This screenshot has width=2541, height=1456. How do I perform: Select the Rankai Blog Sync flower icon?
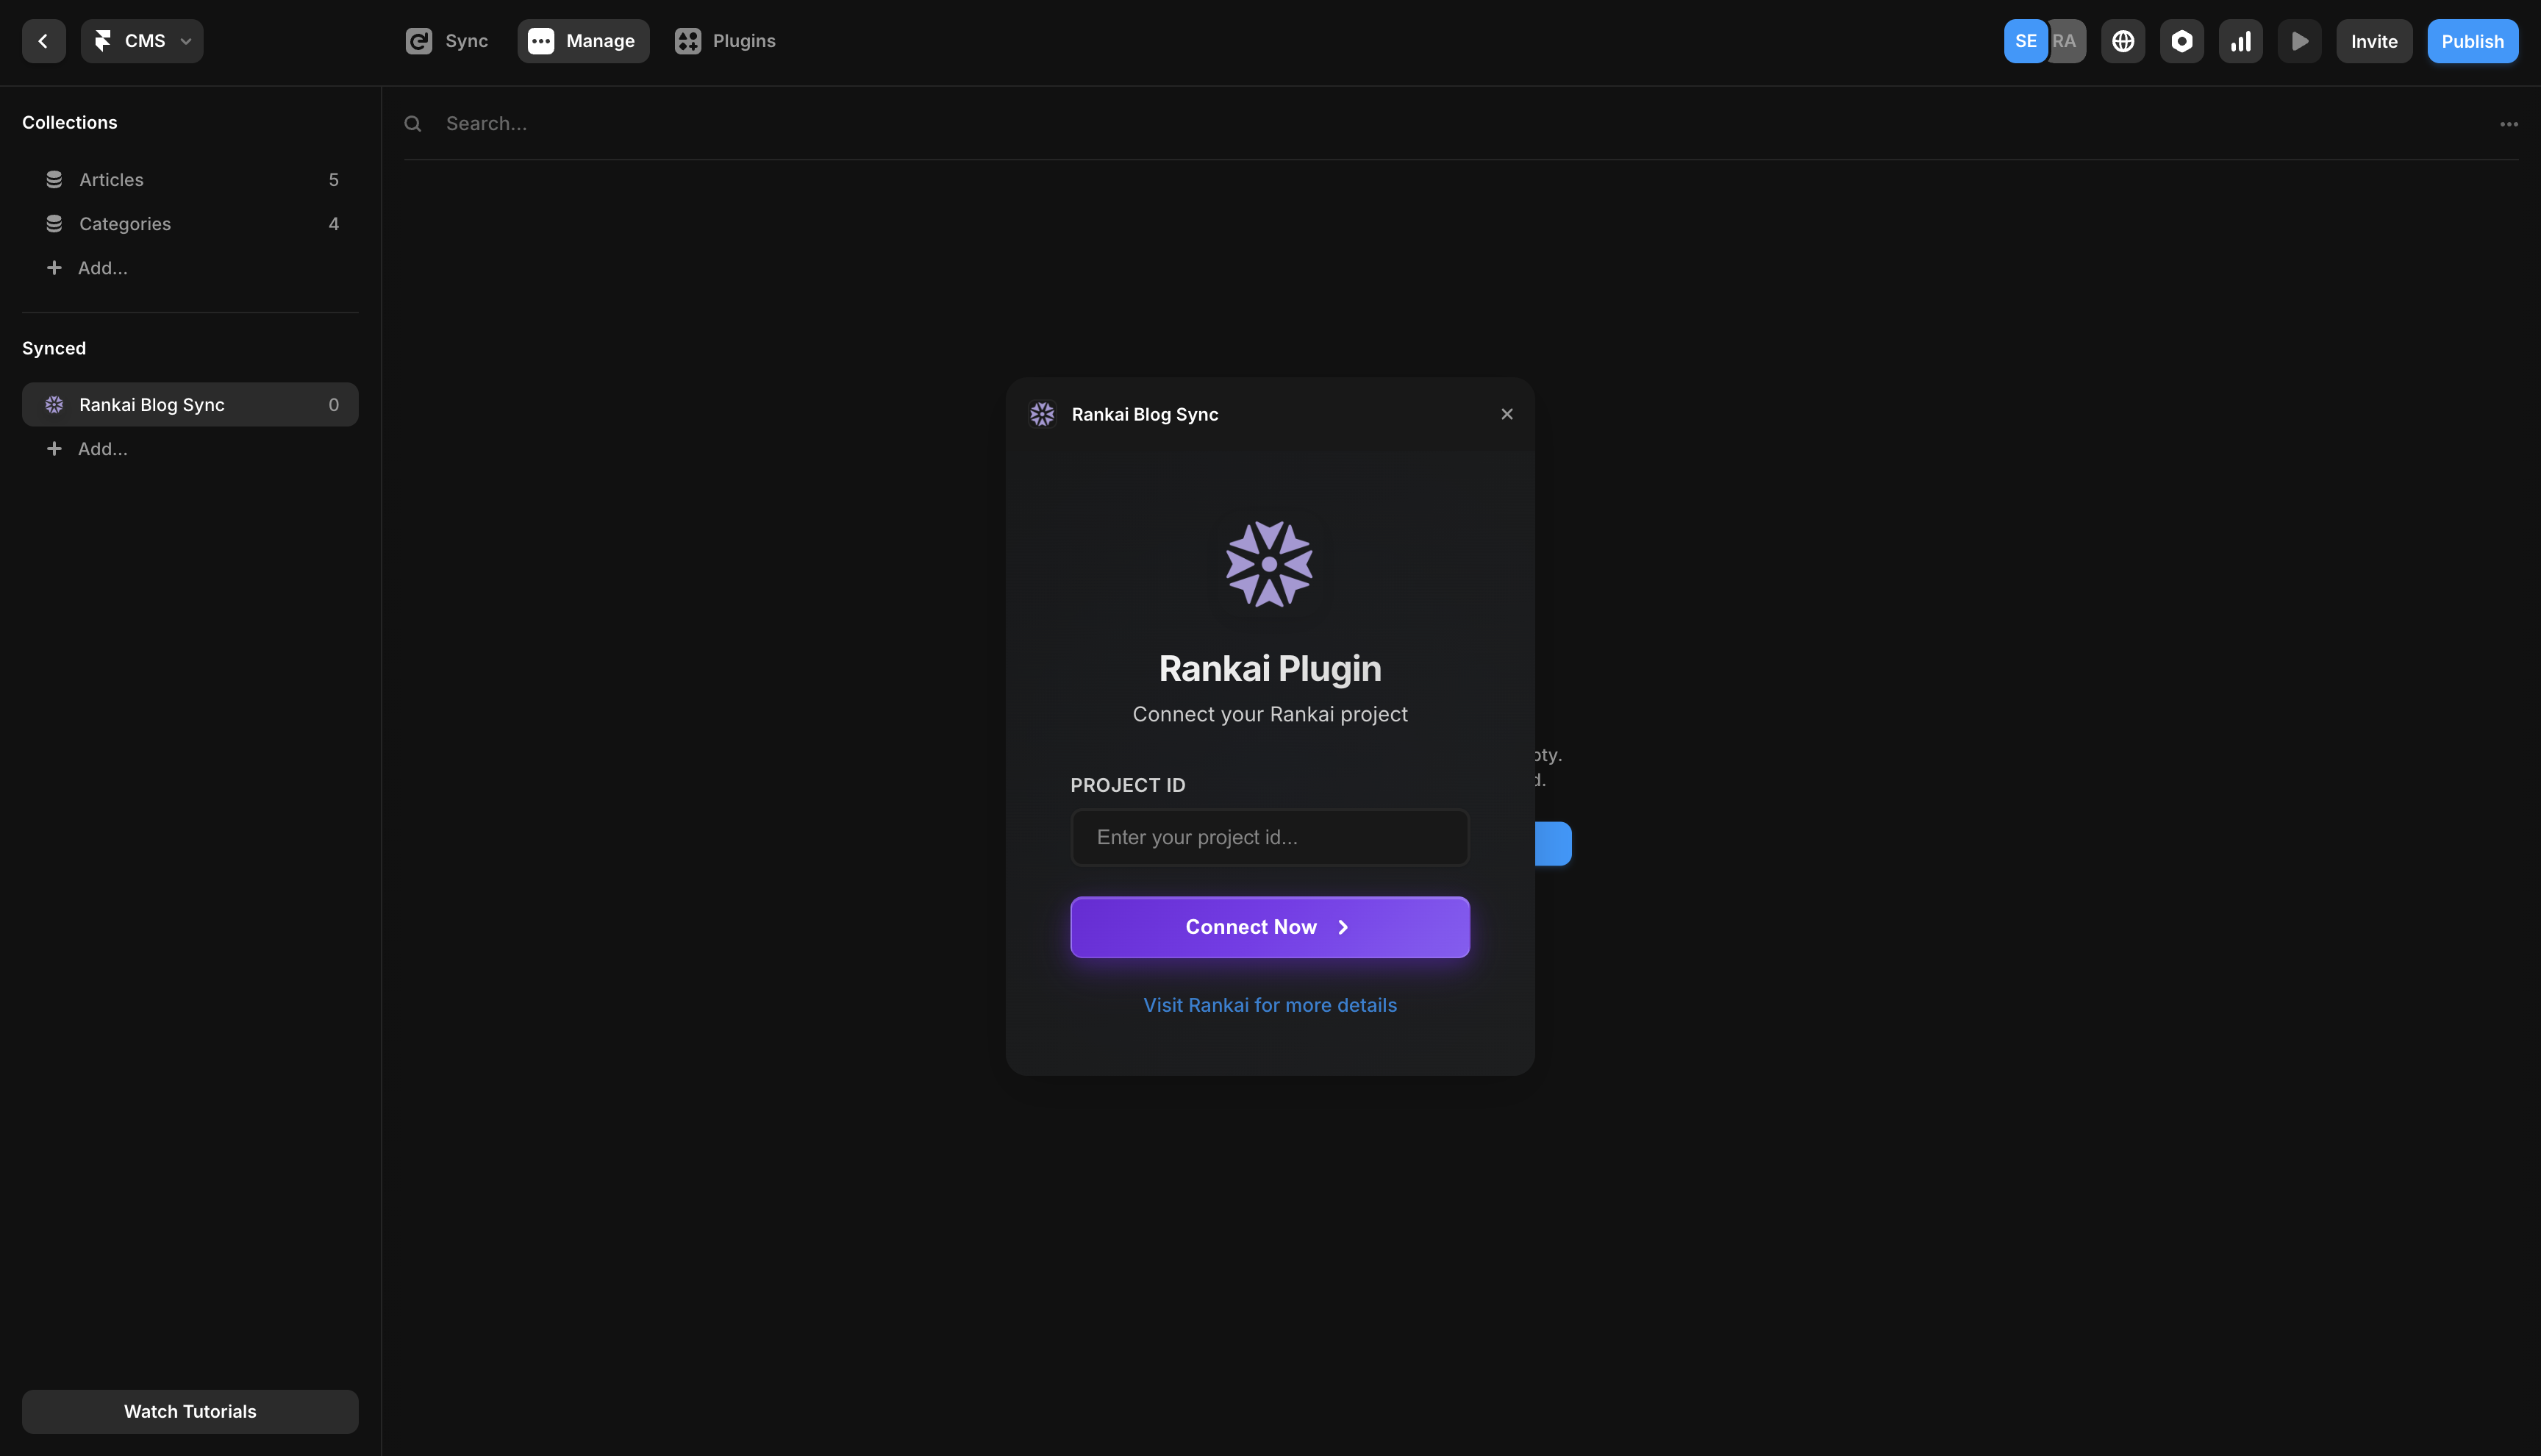point(54,404)
